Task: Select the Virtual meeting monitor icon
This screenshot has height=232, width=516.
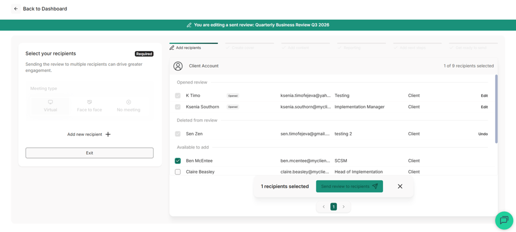Action: [x=51, y=102]
